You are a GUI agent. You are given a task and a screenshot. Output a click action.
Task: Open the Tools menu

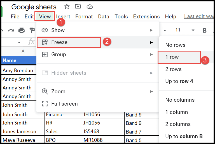click(x=121, y=16)
